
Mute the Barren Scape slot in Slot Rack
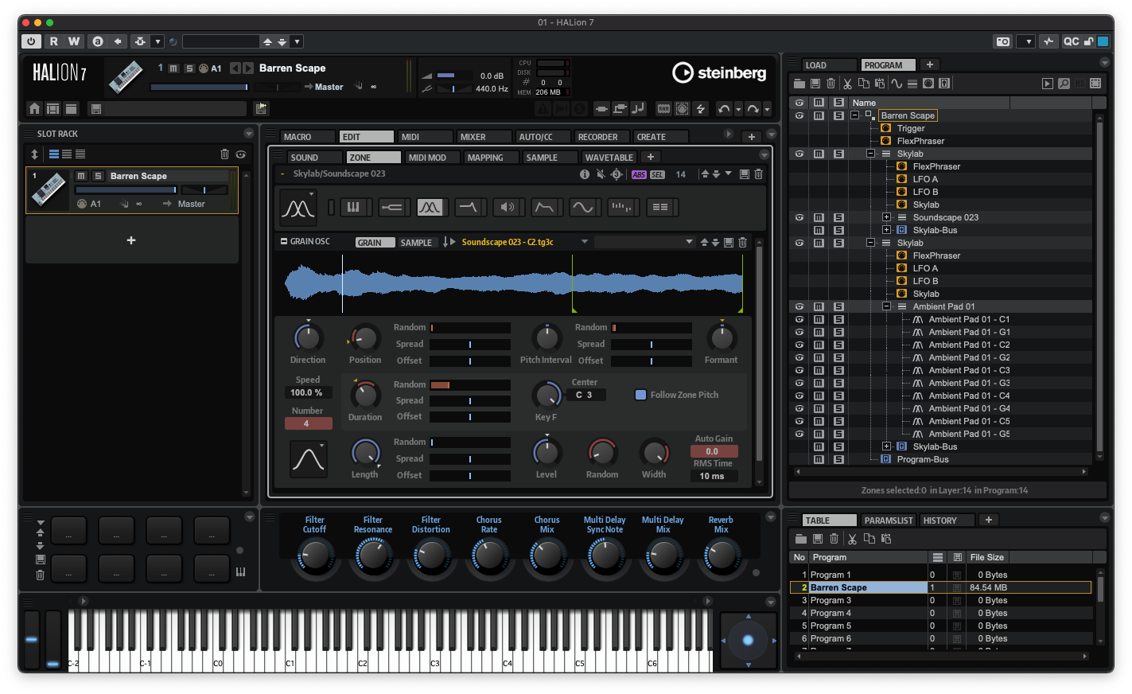coord(81,176)
